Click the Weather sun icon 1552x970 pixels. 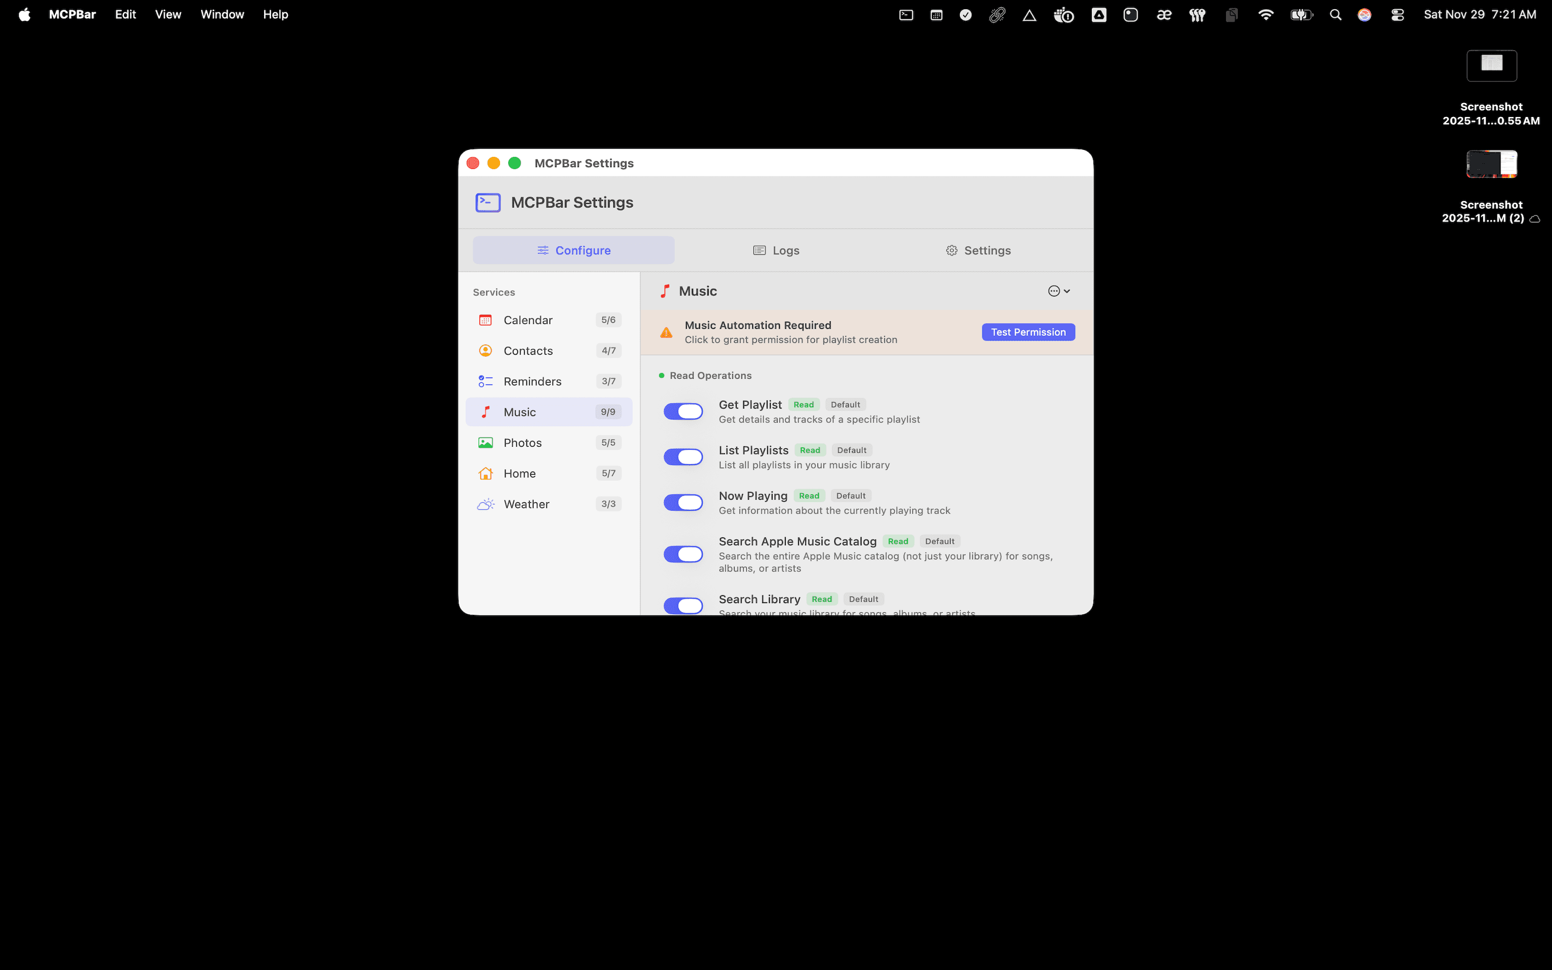[486, 504]
